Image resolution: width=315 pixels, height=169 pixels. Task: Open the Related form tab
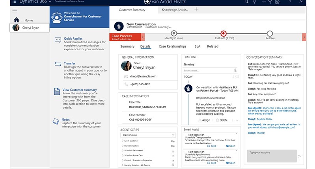212,46
